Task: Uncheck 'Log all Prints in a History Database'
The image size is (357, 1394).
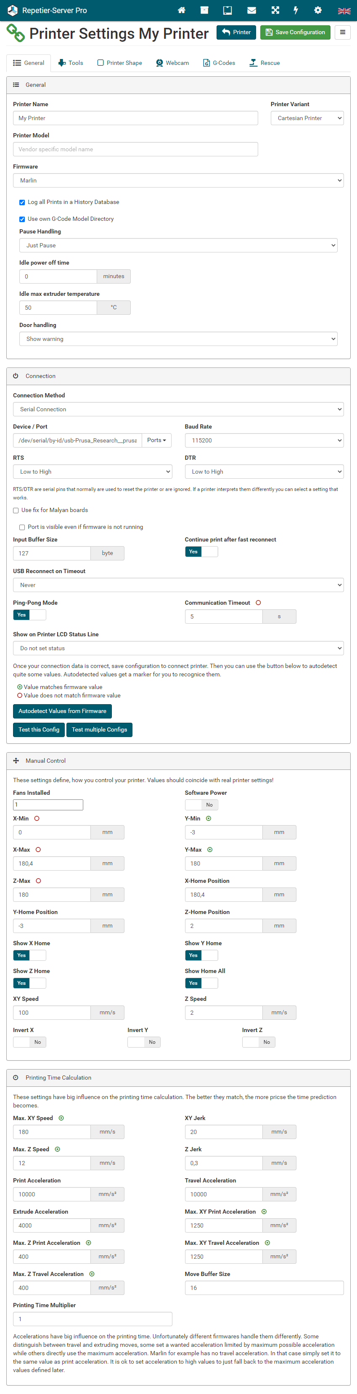Action: 22,202
